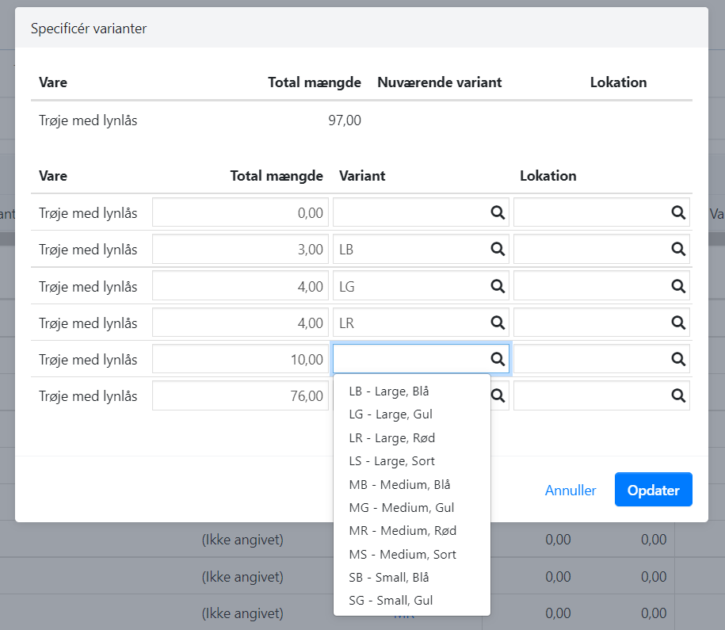725x630 pixels.
Task: Click search icon in LR variant field
Action: (x=498, y=323)
